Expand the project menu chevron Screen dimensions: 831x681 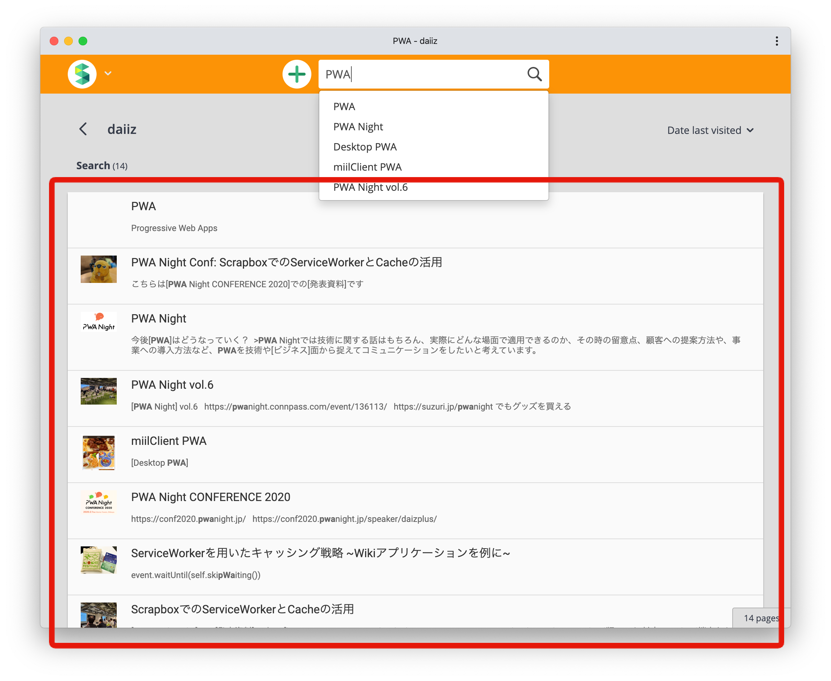tap(108, 73)
